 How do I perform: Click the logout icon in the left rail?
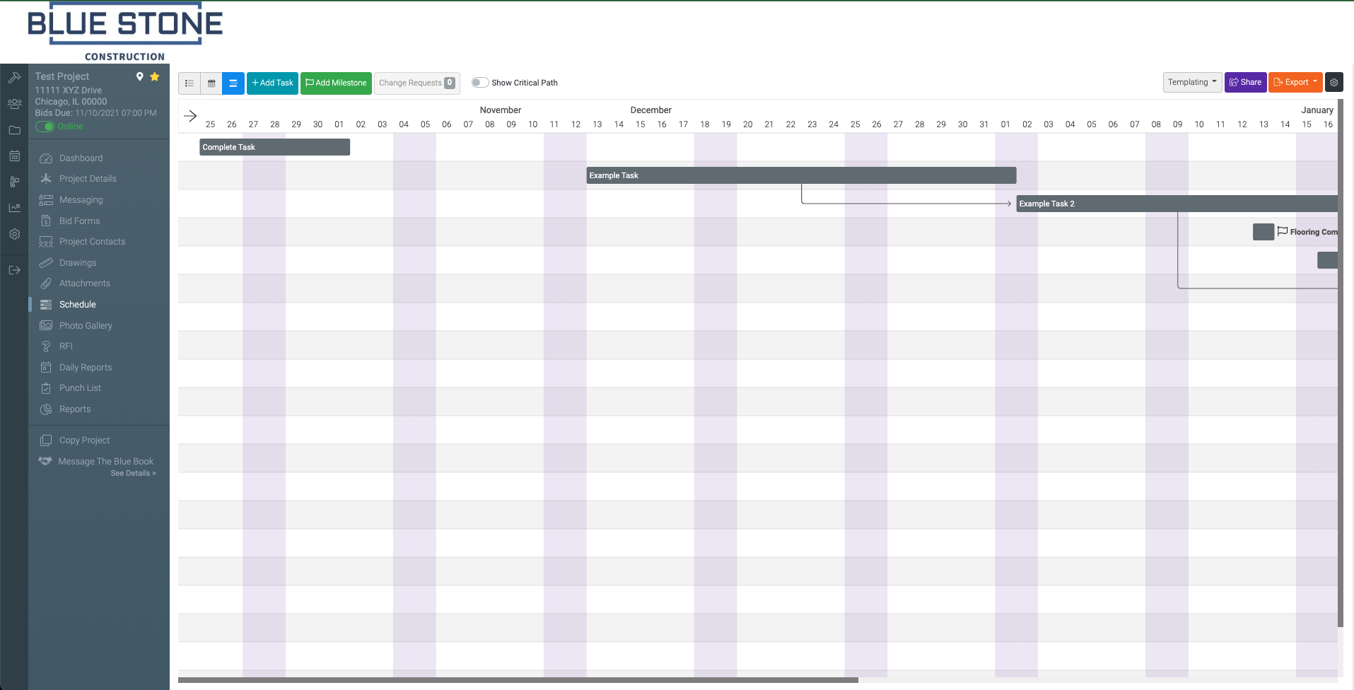(14, 269)
